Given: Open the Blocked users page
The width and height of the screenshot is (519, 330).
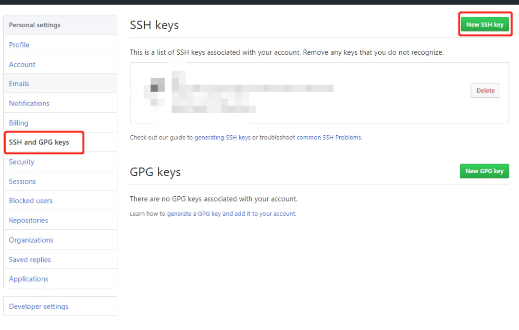Looking at the screenshot, I should coord(31,200).
